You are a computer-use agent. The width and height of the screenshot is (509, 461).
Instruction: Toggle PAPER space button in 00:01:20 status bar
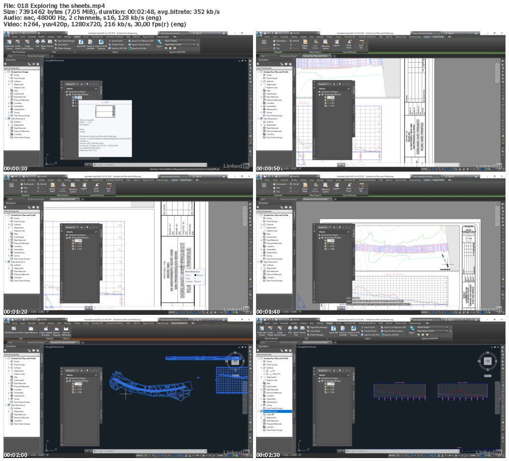(x=172, y=312)
